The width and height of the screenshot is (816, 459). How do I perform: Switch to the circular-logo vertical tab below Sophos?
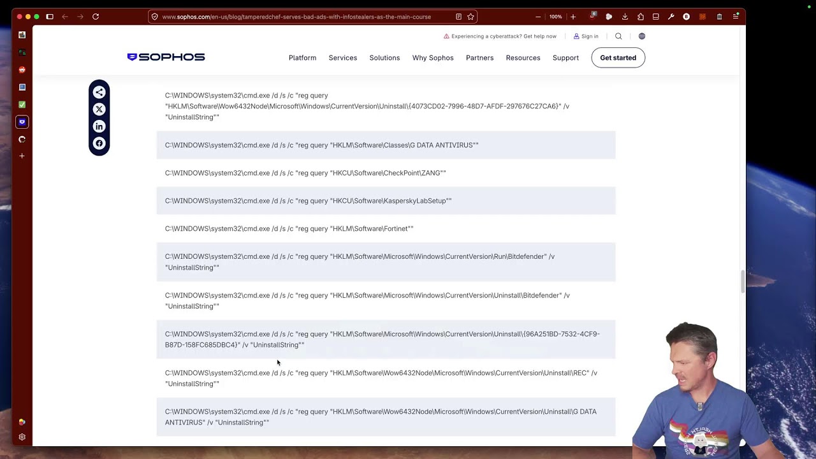[x=22, y=139]
